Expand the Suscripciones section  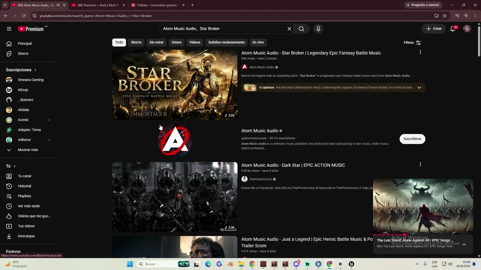coord(21,70)
